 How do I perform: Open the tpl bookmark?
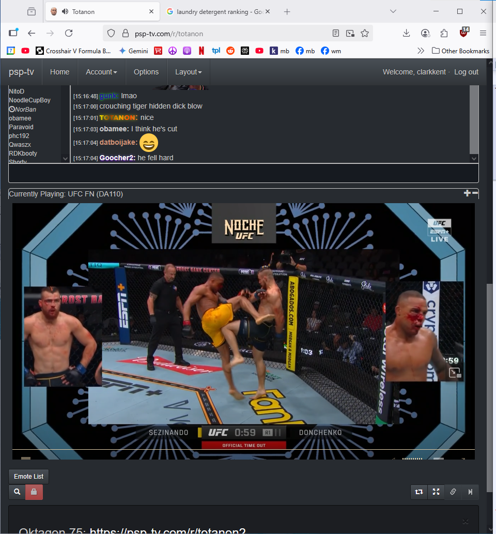(216, 51)
